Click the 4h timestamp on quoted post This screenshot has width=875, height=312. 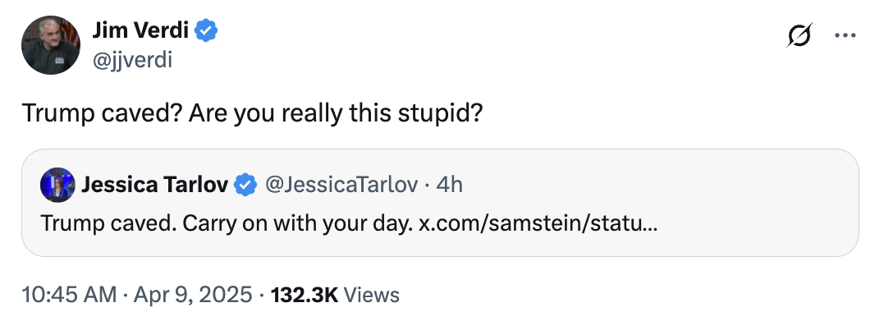click(x=450, y=184)
